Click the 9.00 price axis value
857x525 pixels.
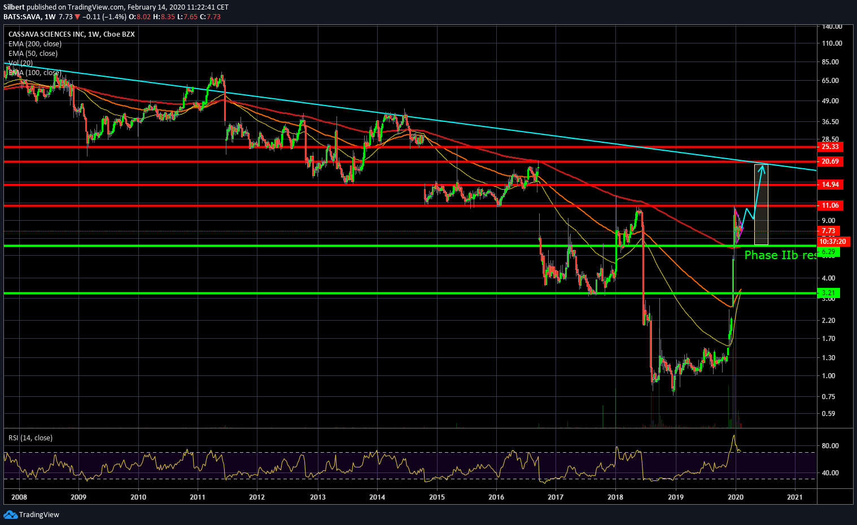click(x=829, y=221)
